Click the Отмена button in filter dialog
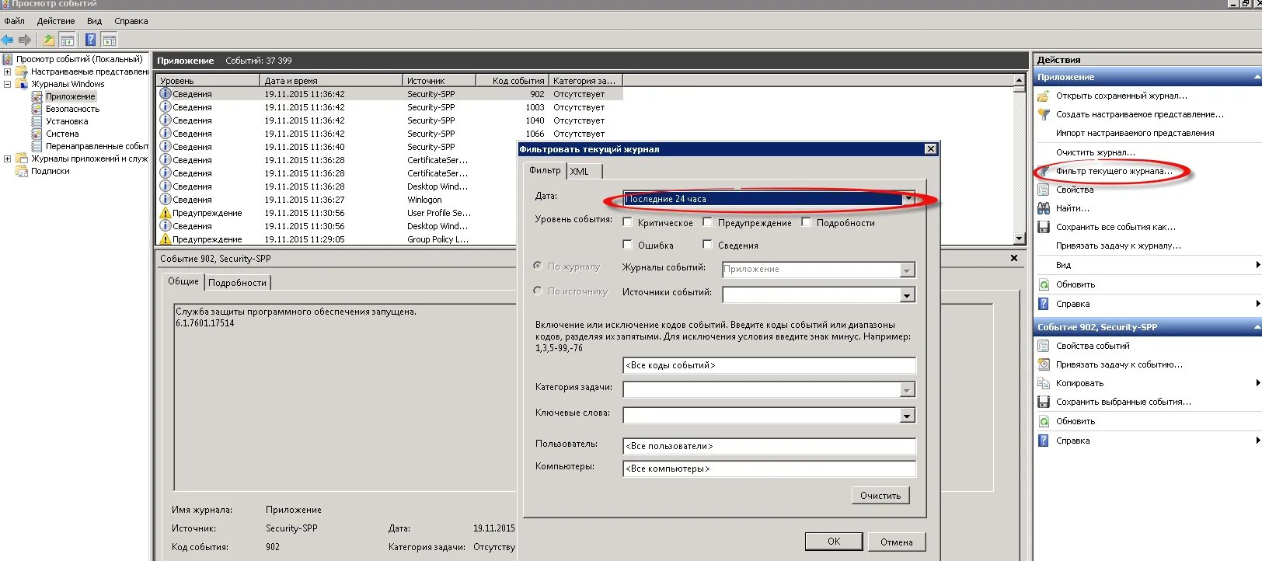This screenshot has width=1262, height=561. [x=897, y=542]
